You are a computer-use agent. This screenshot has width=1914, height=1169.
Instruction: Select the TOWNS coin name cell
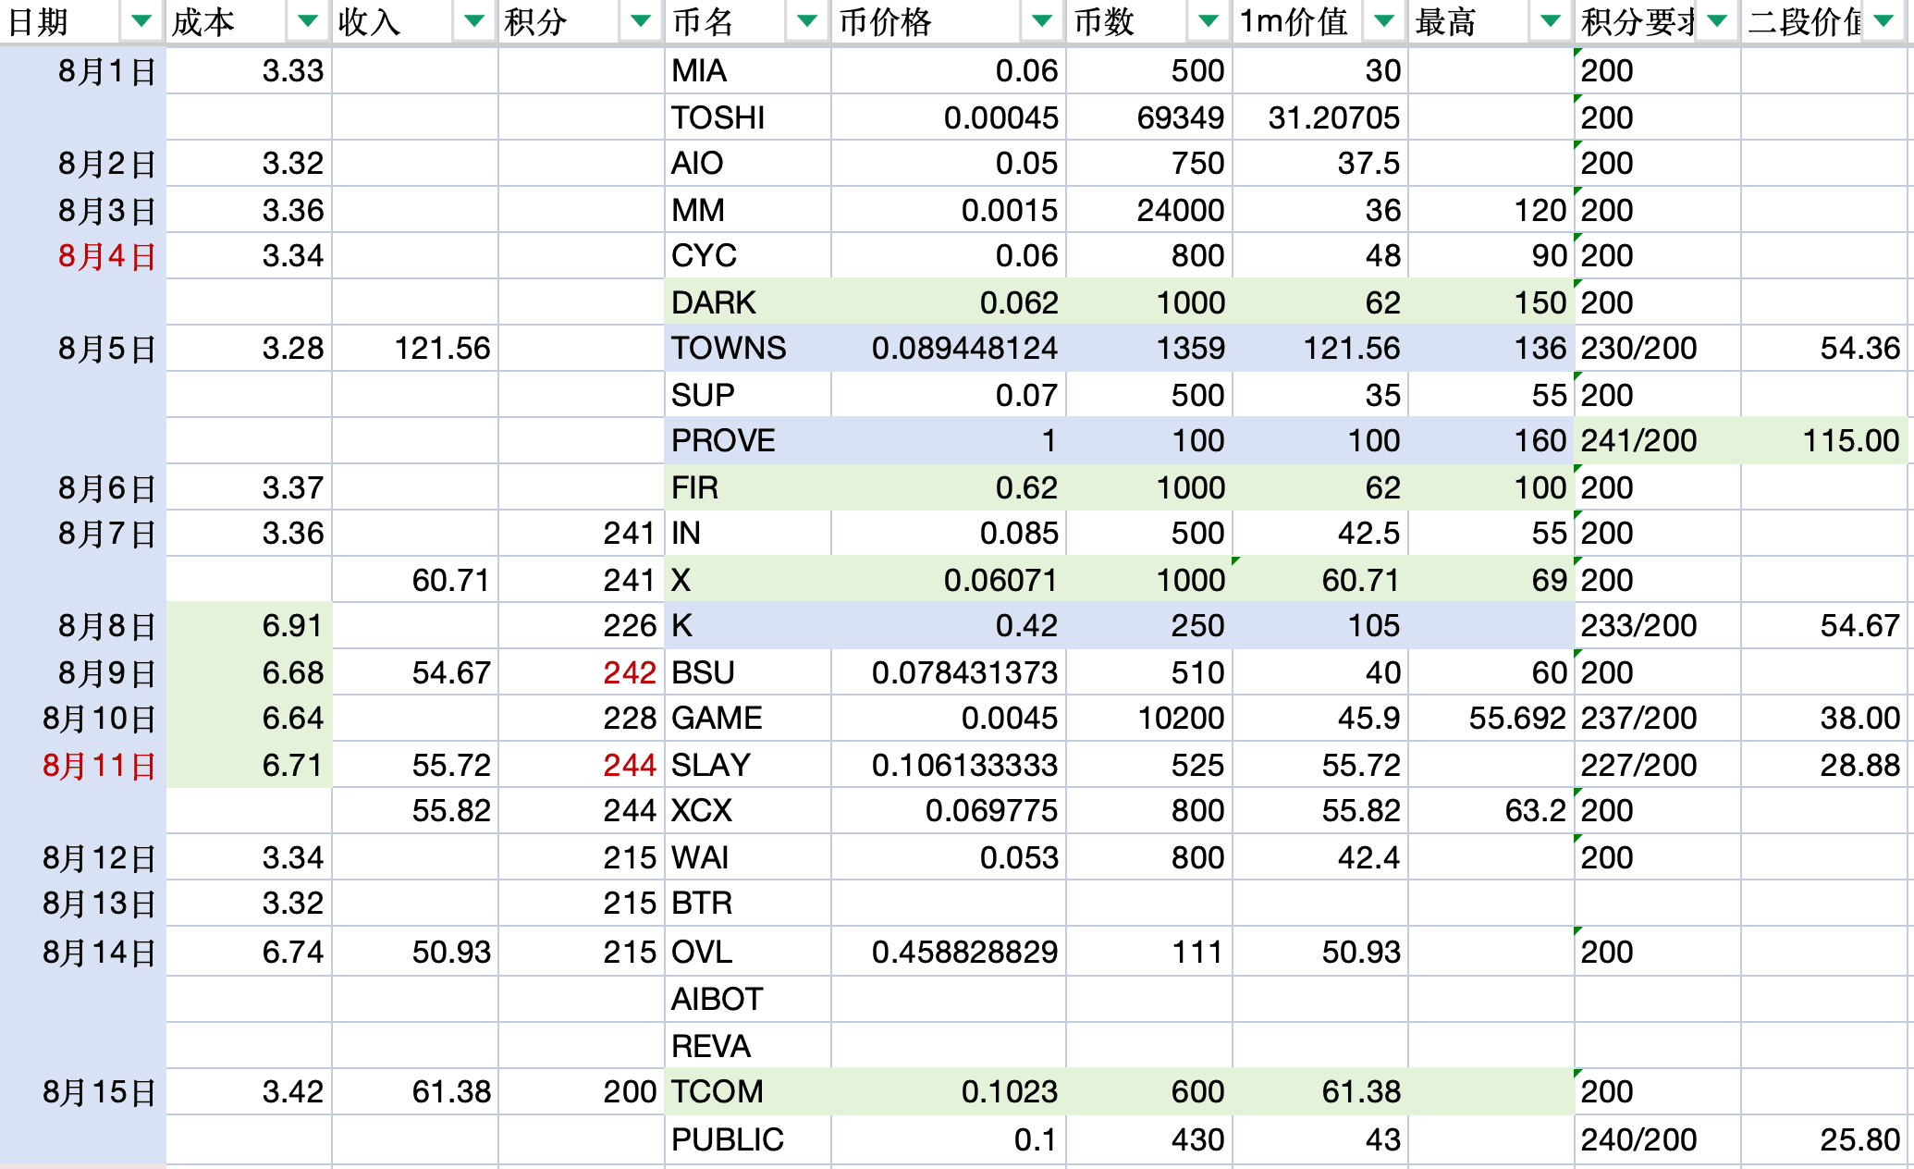click(729, 349)
